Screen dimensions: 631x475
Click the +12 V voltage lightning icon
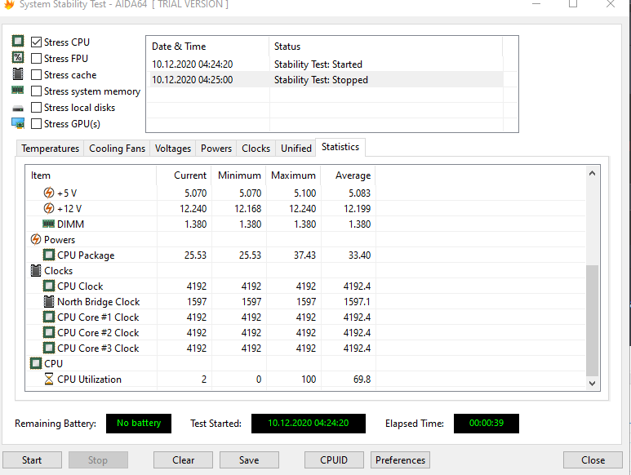[49, 208]
